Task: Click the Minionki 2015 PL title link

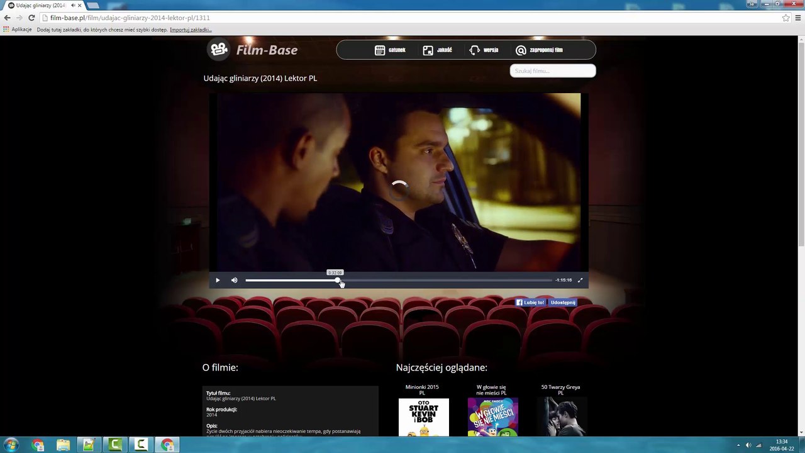Action: 422,390
